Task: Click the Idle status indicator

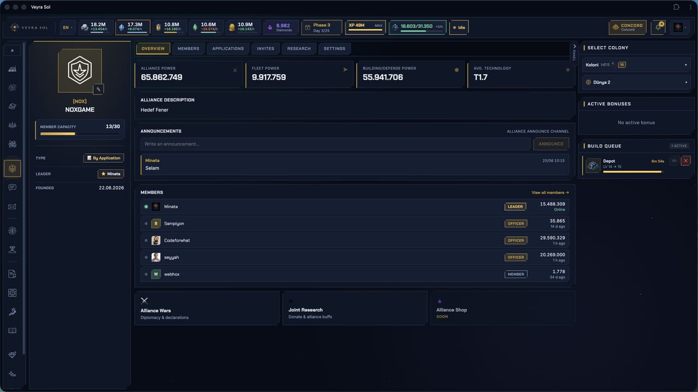Action: tap(459, 27)
